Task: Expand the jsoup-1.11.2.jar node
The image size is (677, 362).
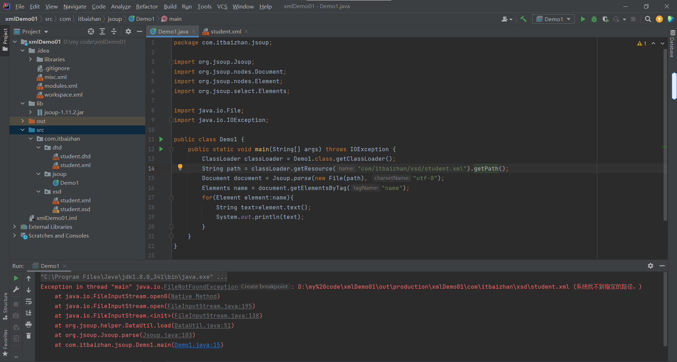Action: (x=30, y=112)
